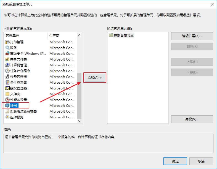Pick the 性能监视器 icon
Viewport: 217px width, 169px height.
click(x=7, y=100)
